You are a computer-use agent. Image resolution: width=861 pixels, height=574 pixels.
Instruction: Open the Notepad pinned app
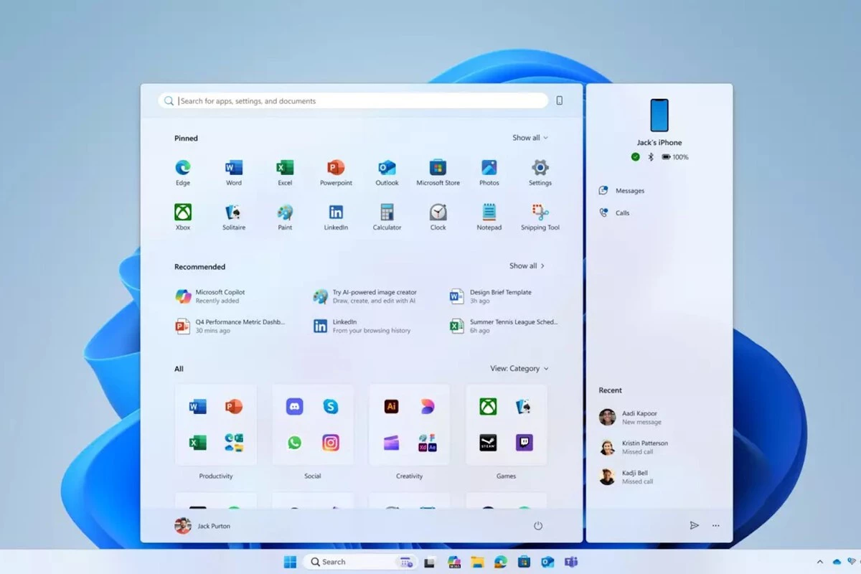click(x=489, y=217)
